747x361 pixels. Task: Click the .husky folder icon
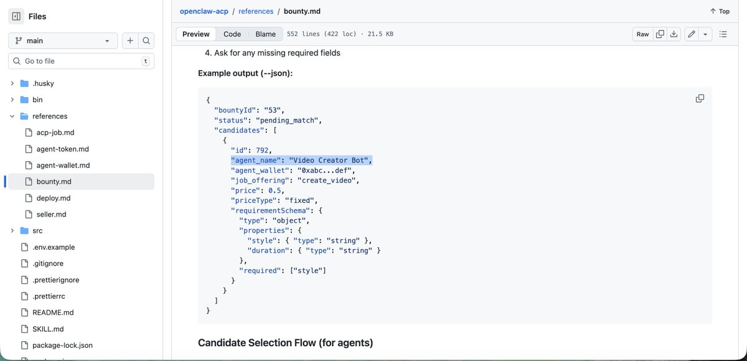24,83
